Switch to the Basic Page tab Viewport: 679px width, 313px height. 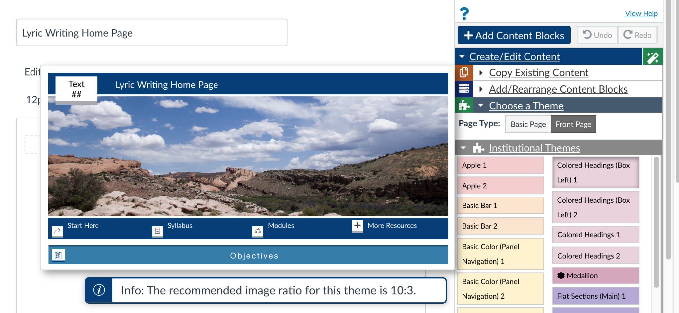tap(528, 124)
